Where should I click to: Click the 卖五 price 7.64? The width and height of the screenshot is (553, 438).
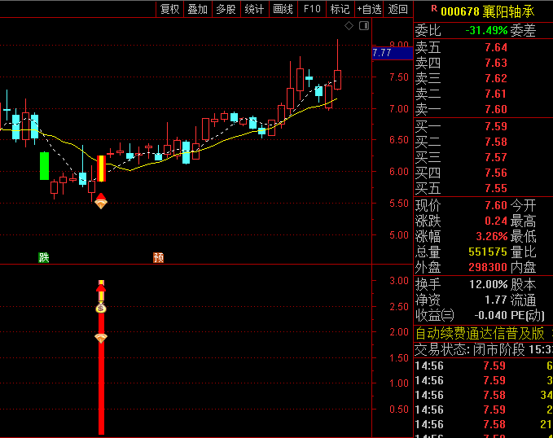coord(496,47)
